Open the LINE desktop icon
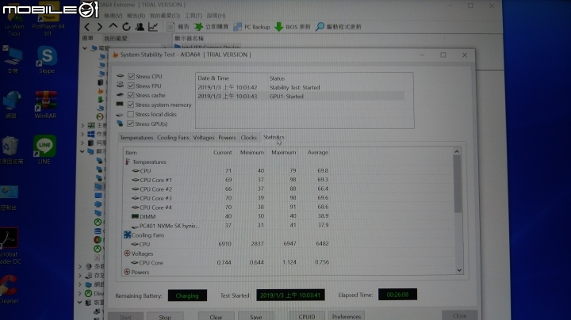The width and height of the screenshot is (571, 320). click(x=44, y=150)
